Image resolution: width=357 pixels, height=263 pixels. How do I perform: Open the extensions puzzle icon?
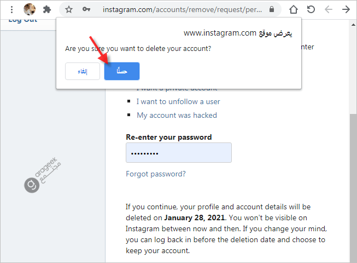coord(47,9)
